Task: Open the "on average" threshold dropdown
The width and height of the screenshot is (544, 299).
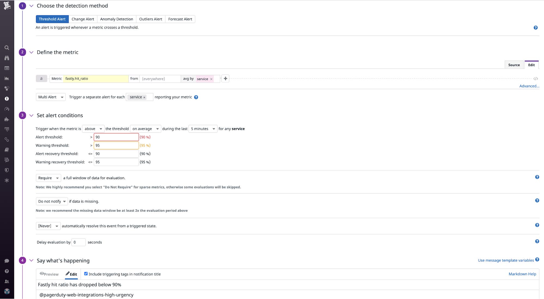Action: click(x=145, y=129)
